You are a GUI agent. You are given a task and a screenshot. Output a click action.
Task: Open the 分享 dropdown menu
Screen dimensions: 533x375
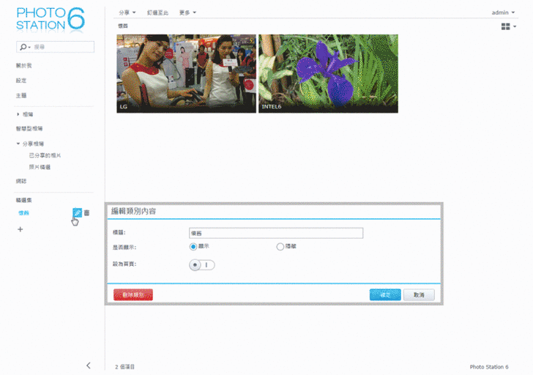pos(127,12)
